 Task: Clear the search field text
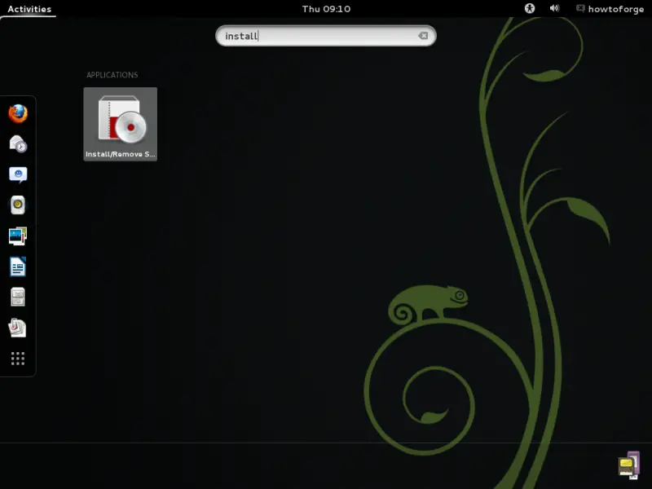[423, 36]
